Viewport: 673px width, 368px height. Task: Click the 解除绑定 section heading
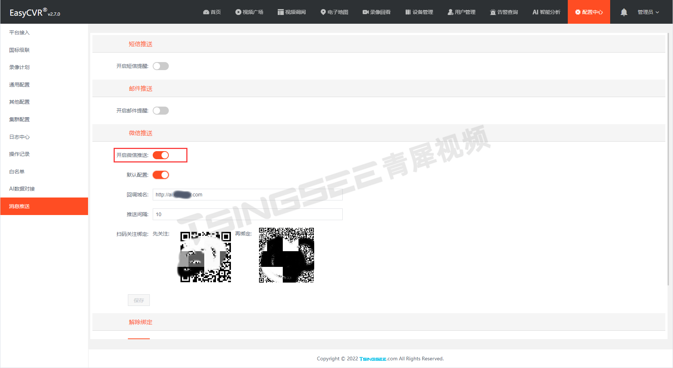(x=141, y=322)
